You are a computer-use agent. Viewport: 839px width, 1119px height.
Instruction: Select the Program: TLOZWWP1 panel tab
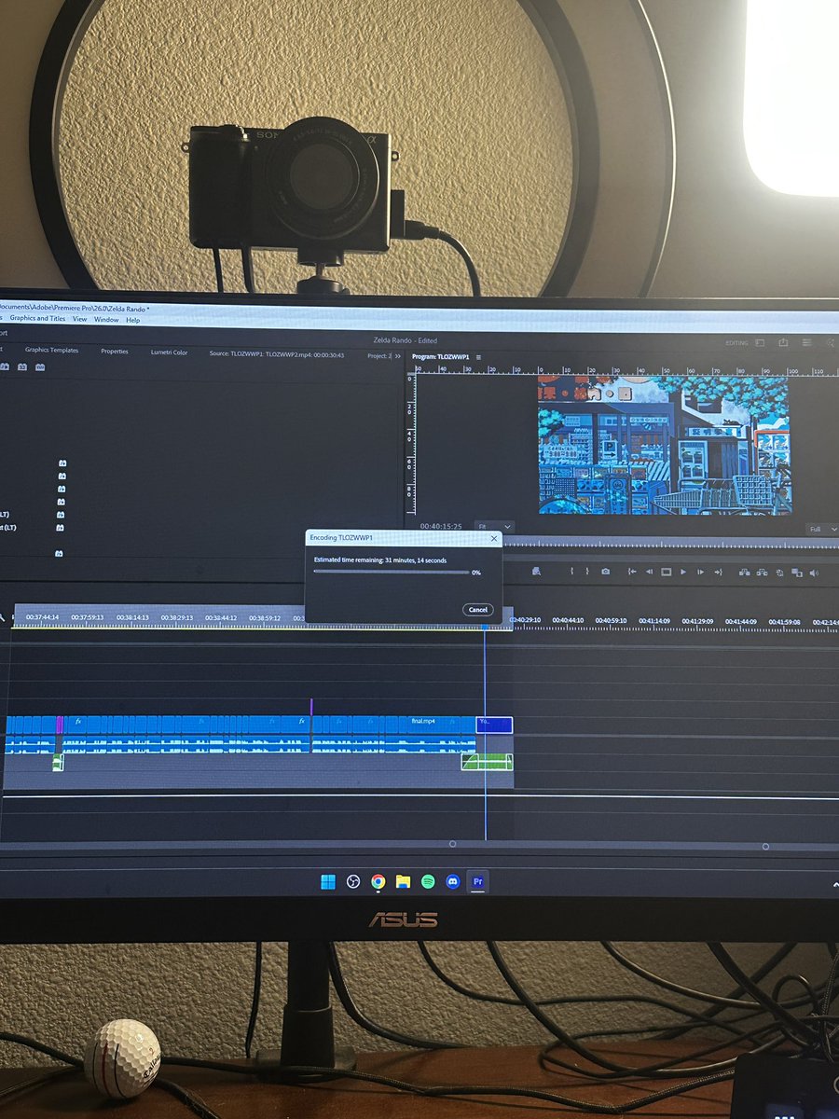pos(441,356)
